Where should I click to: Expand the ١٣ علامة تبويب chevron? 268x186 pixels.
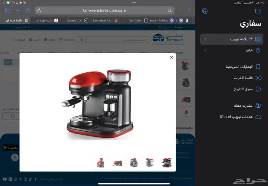205,39
